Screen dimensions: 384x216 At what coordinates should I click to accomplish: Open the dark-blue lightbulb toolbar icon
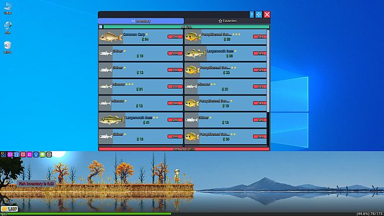tap(36, 154)
